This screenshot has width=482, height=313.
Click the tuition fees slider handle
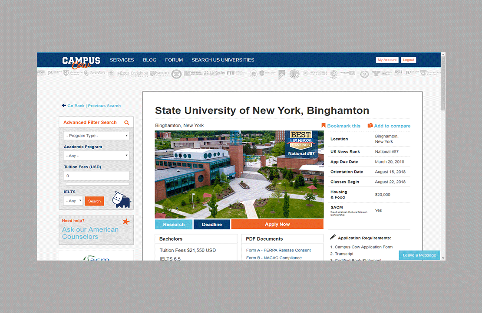click(64, 183)
